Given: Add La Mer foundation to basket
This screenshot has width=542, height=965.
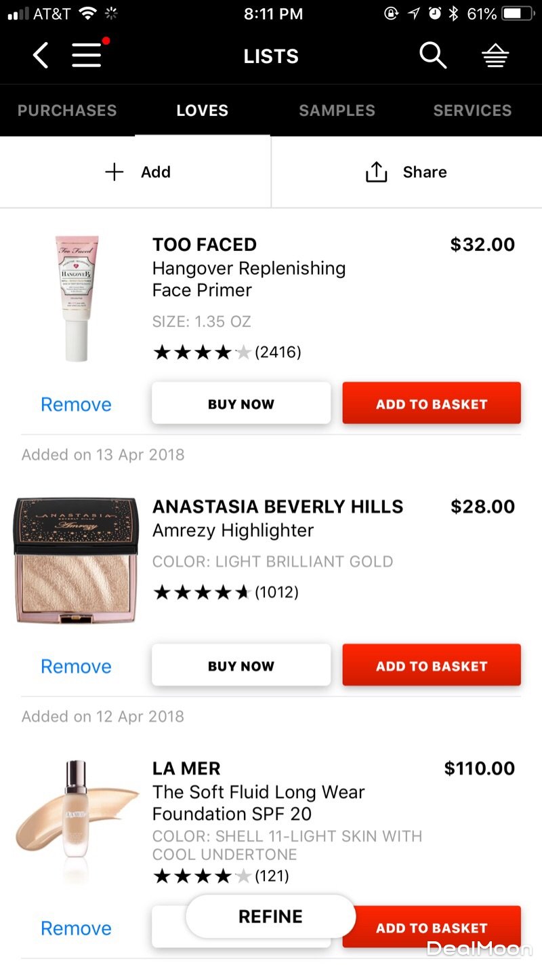Looking at the screenshot, I should [432, 927].
